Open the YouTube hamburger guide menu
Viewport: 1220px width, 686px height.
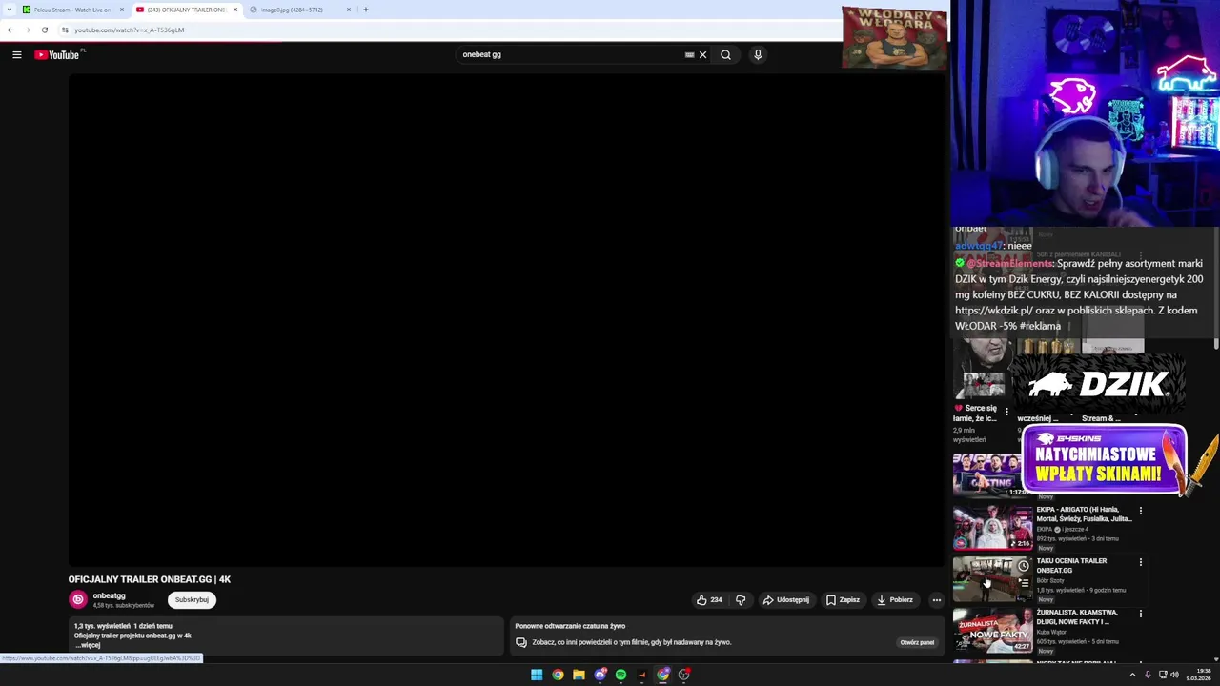coord(16,54)
